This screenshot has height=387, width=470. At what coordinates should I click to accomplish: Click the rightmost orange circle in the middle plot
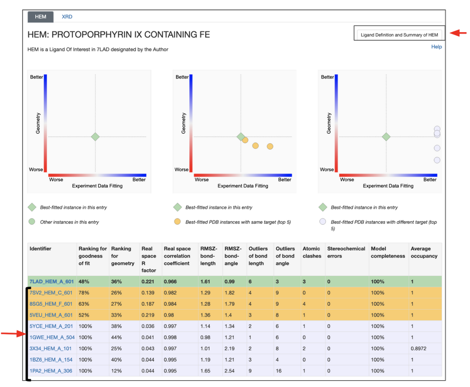click(x=270, y=146)
